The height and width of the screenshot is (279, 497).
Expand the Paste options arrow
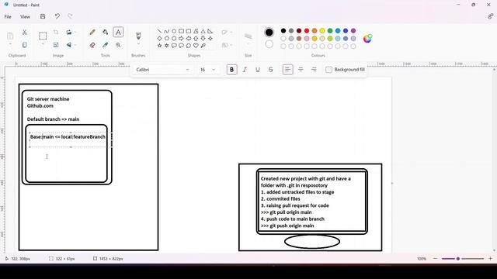coord(10,45)
